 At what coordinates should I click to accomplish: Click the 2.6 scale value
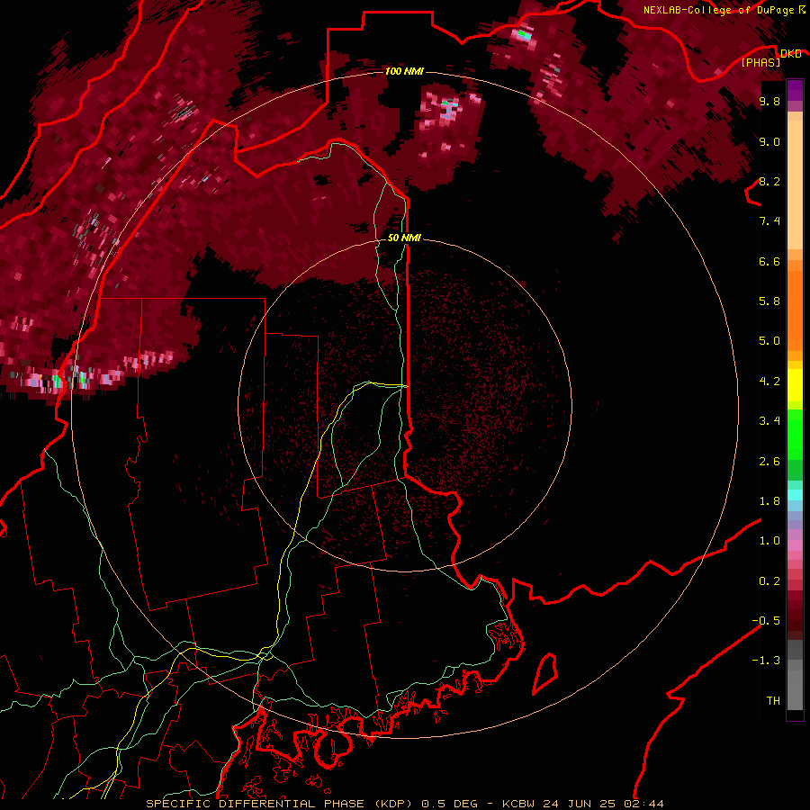pos(769,462)
